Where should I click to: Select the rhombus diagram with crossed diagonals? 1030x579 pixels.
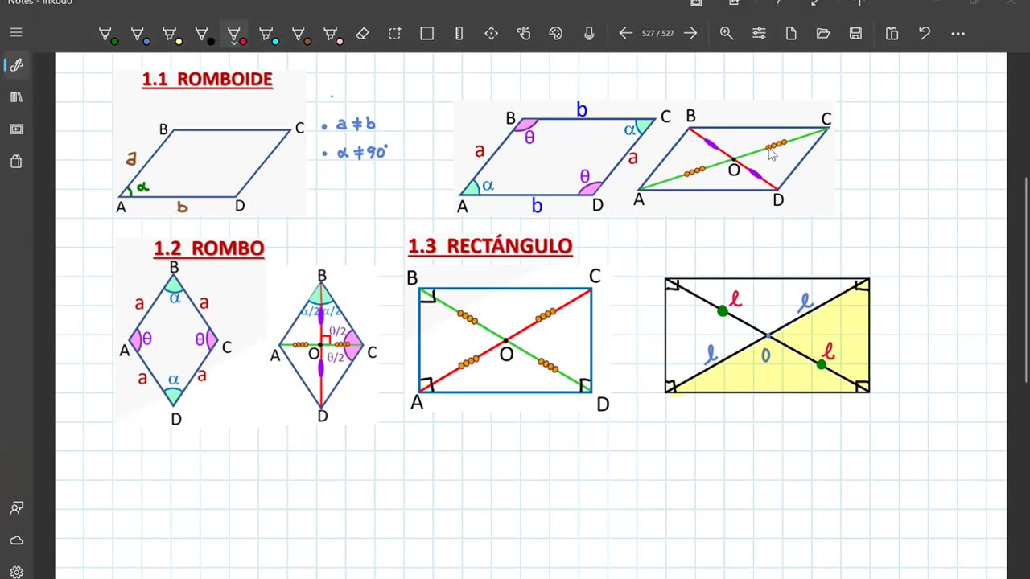point(323,346)
